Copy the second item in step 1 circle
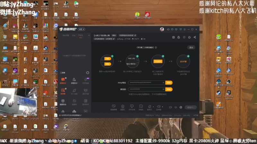257x144 pixels. point(108,64)
